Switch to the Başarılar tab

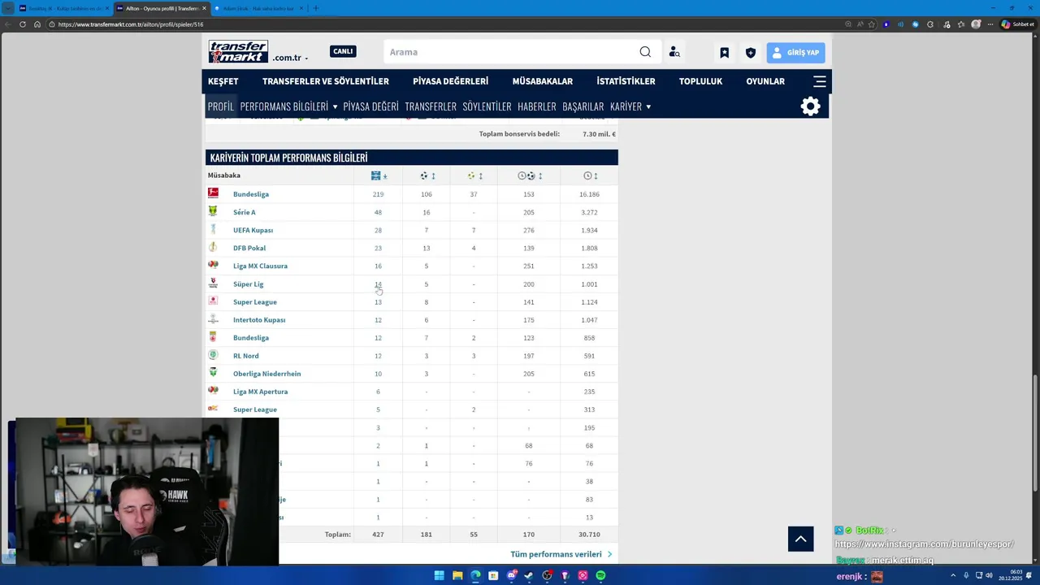pos(583,106)
